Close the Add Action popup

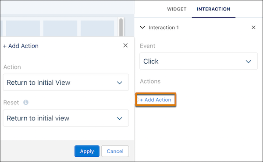125,45
